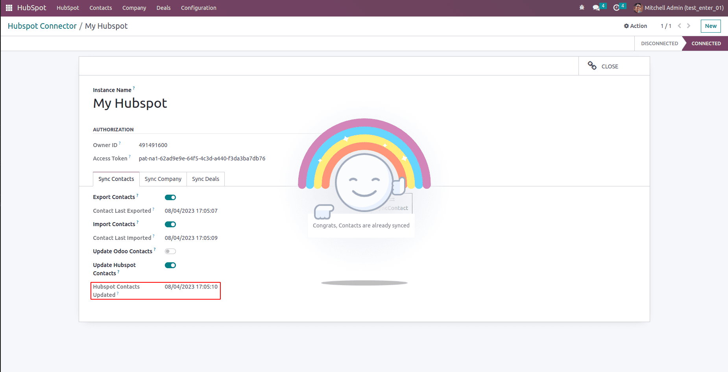728x372 pixels.
Task: Click Mitchell Admin avatar image
Action: pyautogui.click(x=638, y=8)
